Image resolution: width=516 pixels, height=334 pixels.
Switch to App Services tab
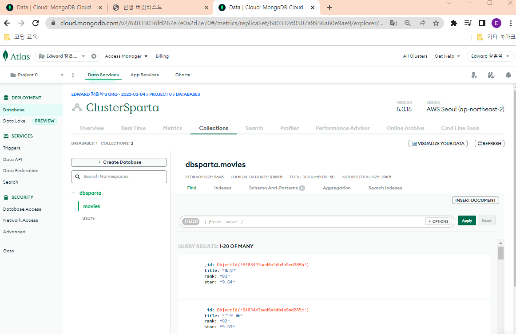144,75
